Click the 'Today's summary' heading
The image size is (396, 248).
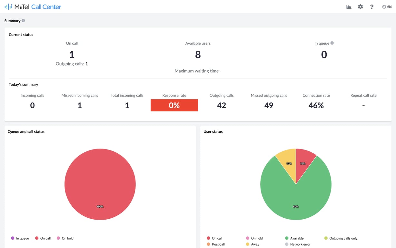click(x=23, y=84)
